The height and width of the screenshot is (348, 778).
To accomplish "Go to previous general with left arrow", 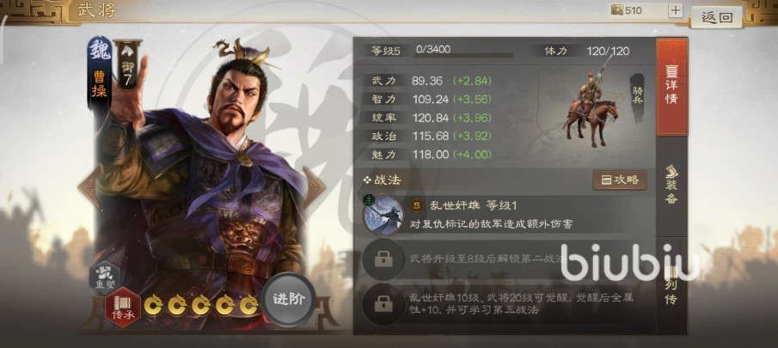I will [89, 188].
